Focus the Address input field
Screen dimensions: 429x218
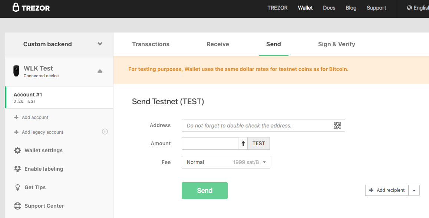(x=256, y=125)
